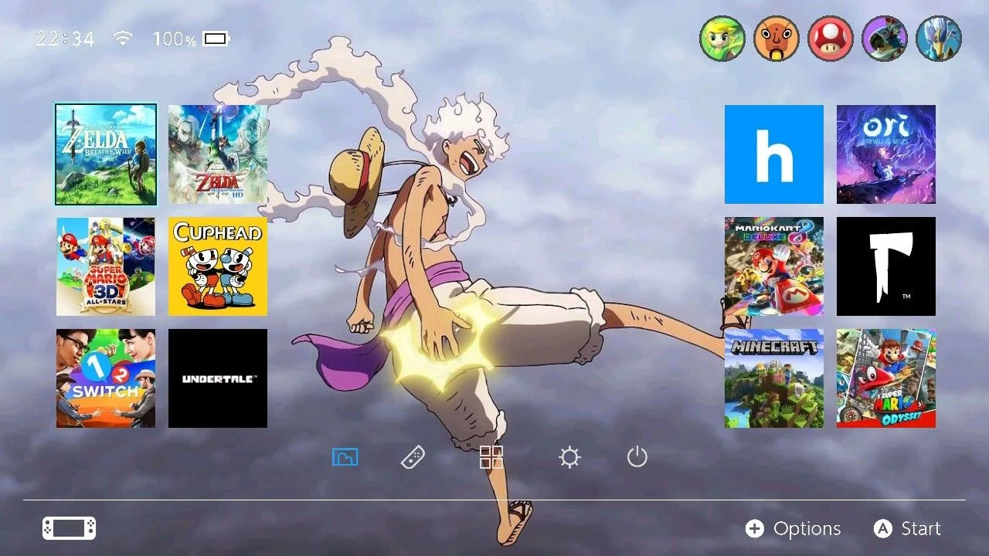Image resolution: width=989 pixels, height=556 pixels.
Task: Launch the blue 'h' homebrew app
Action: (x=774, y=154)
